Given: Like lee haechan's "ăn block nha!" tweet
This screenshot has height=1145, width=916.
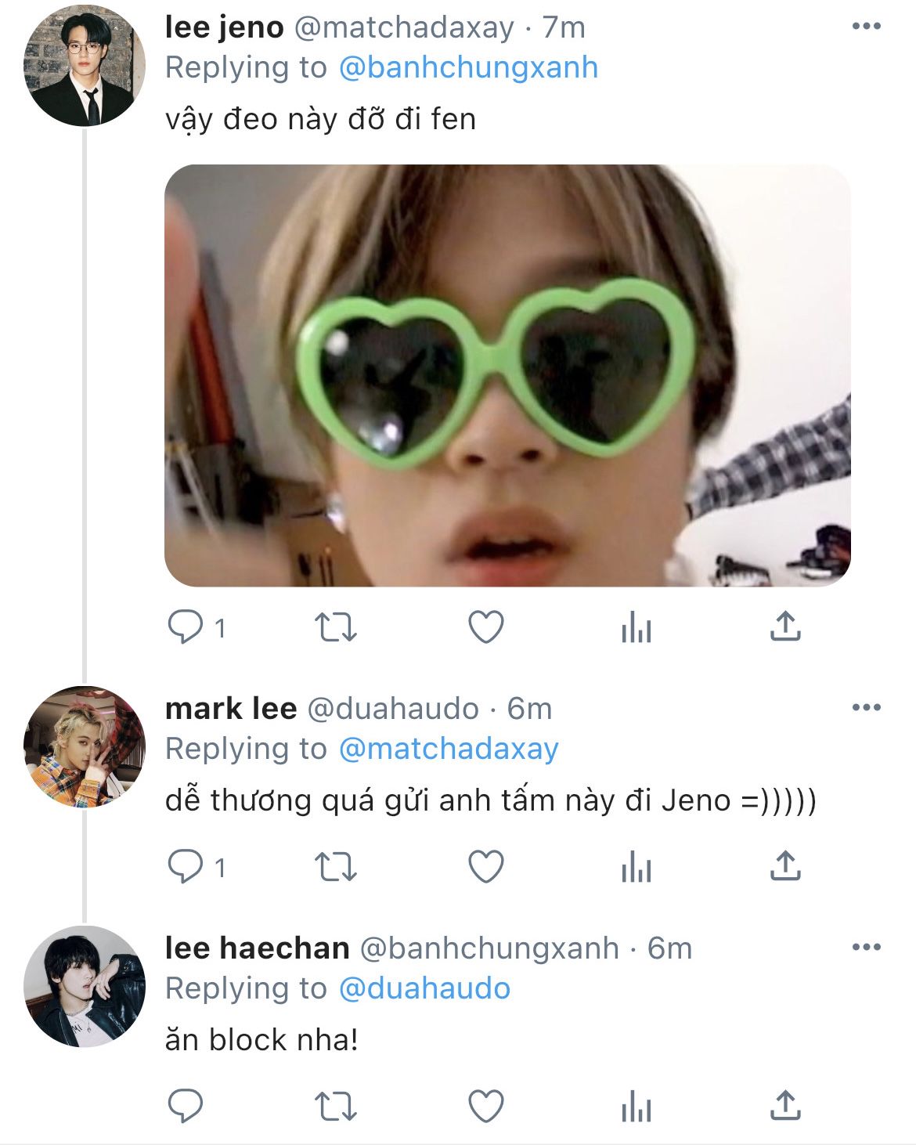Looking at the screenshot, I should click(x=485, y=1107).
